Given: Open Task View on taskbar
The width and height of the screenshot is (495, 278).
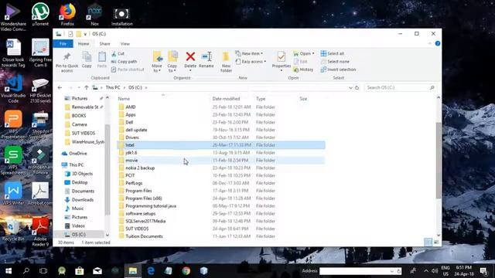Looking at the screenshot, I should [43, 271].
